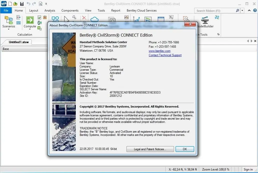Click the red X delete icon
The width and height of the screenshot is (258, 173).
(84, 18)
